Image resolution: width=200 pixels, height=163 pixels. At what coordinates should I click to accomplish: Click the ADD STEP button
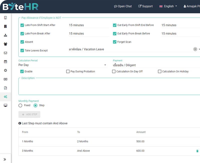pyautogui.click(x=29, y=114)
